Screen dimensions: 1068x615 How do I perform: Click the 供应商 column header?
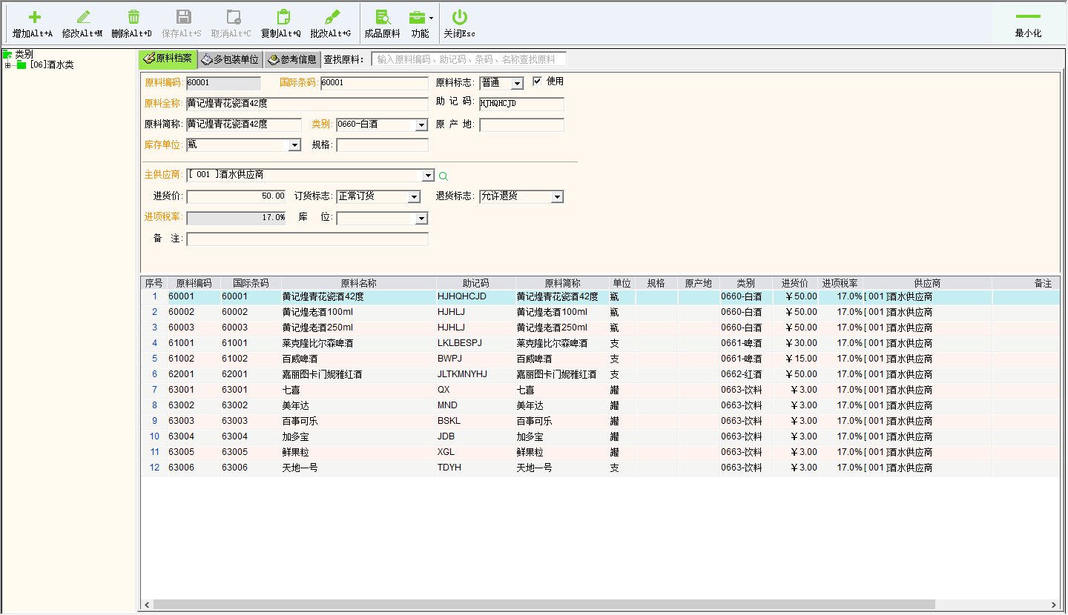point(926,283)
